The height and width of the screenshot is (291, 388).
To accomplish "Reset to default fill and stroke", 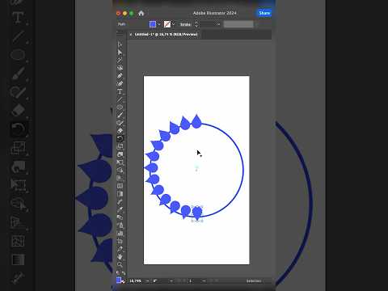I will [x=118, y=273].
